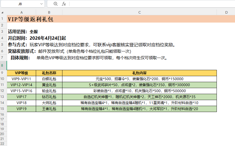235x146 pixels.
Task: Select row 8 header
Action: click(2, 65)
